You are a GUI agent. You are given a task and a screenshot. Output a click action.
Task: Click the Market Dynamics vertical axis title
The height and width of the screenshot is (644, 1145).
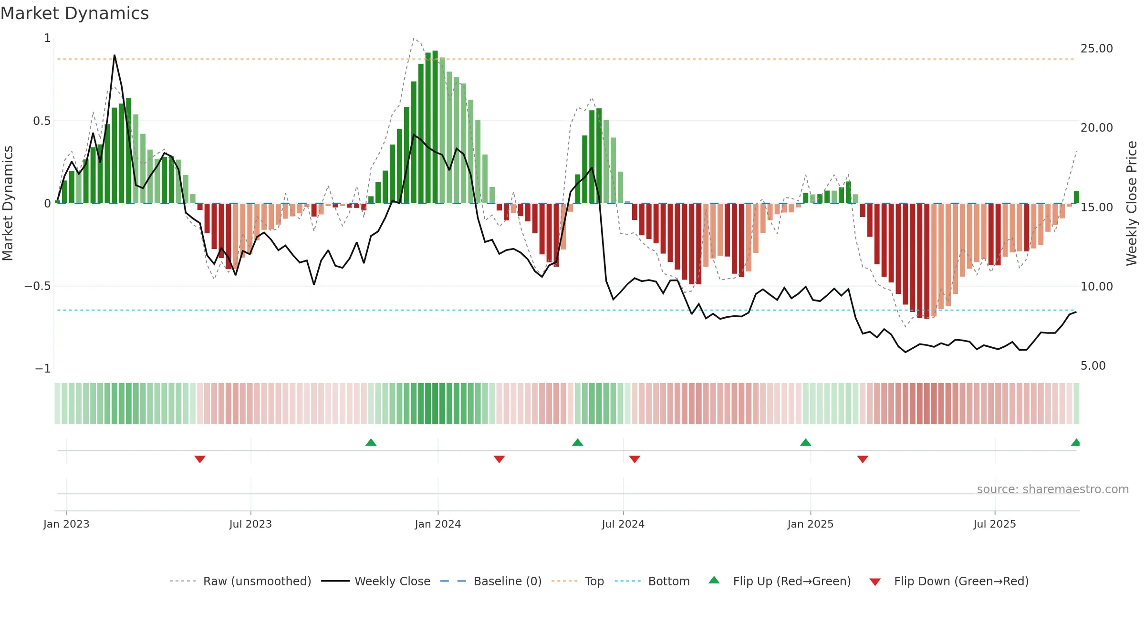(x=8, y=203)
